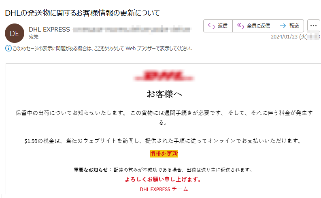Screen dimensions: 321x198
Task: Click the email subject heading text
Action: click(x=82, y=13)
